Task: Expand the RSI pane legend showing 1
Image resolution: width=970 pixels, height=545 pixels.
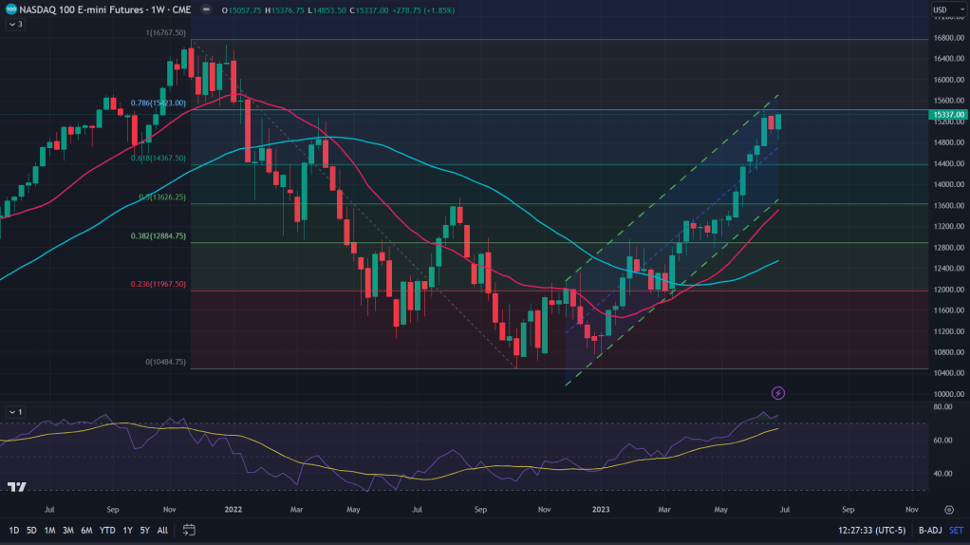Action: (x=14, y=412)
